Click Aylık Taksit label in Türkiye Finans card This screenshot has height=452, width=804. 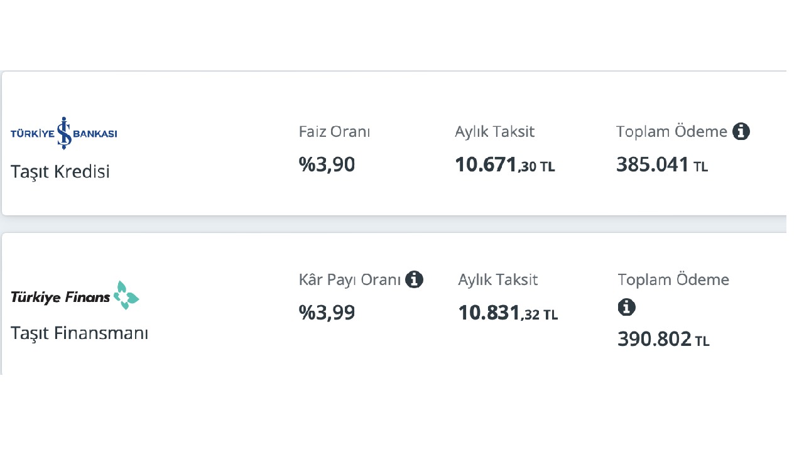coord(498,280)
